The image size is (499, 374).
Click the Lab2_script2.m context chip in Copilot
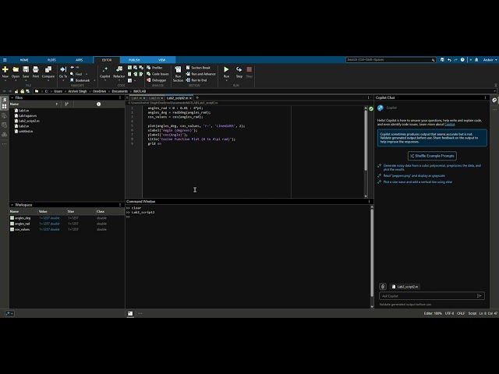[405, 287]
